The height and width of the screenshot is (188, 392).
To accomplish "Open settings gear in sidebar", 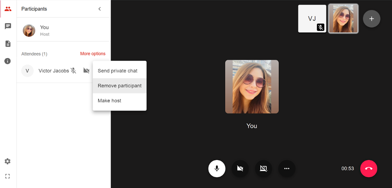I will tap(8, 161).
